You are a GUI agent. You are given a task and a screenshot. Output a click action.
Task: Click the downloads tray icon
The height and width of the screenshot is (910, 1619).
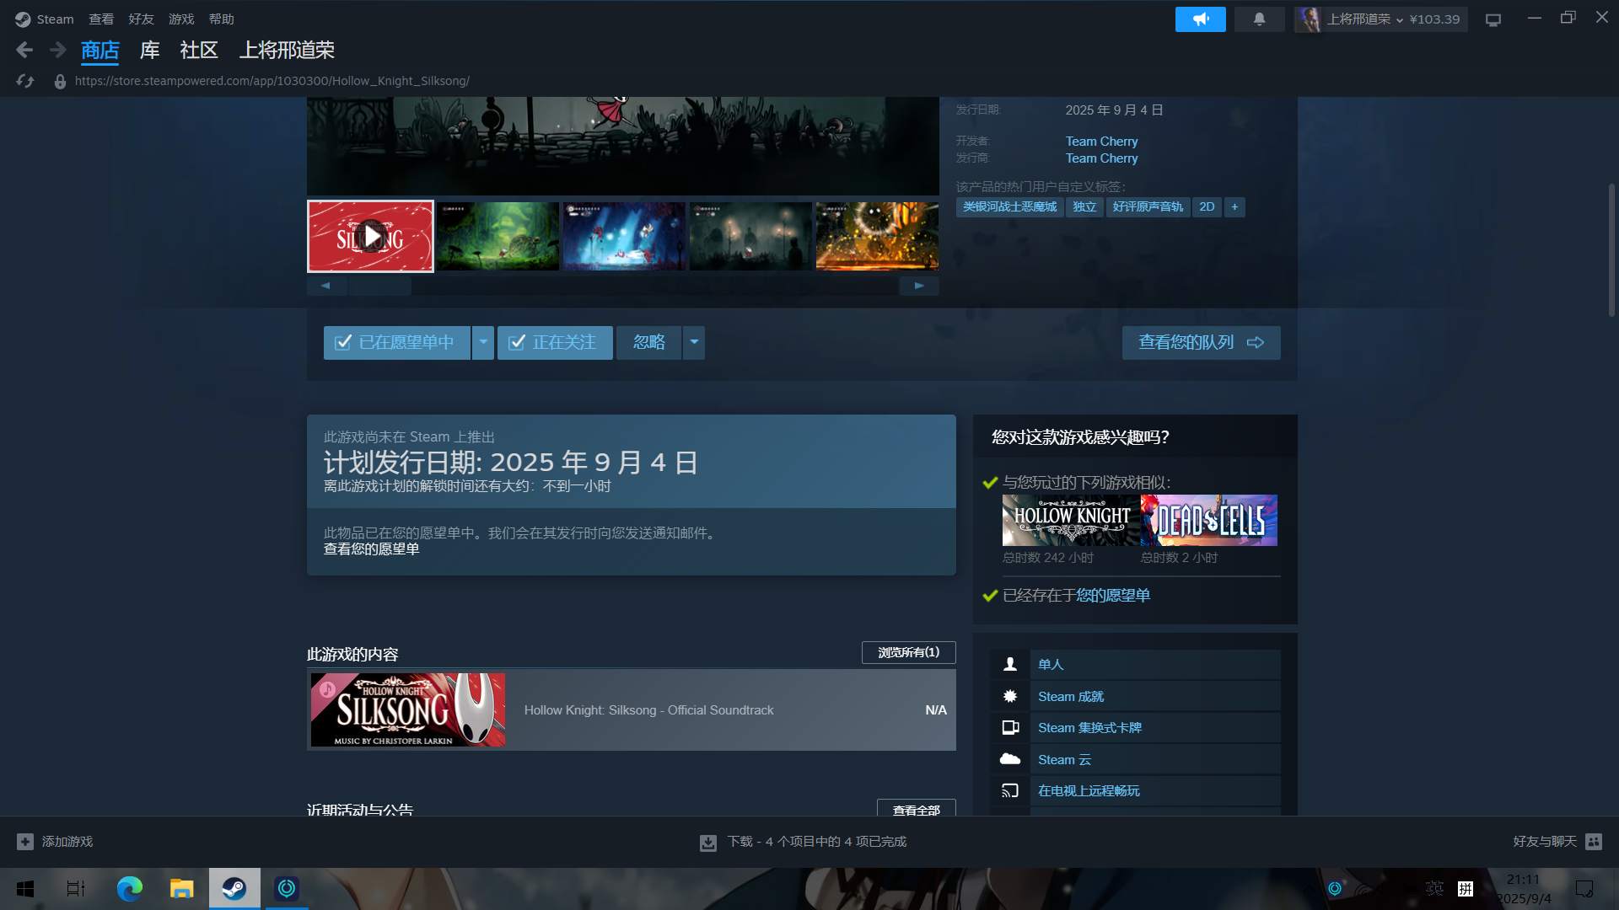[x=708, y=843]
